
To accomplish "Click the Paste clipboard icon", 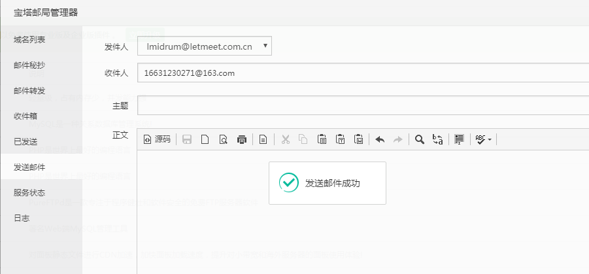I will click(x=322, y=139).
